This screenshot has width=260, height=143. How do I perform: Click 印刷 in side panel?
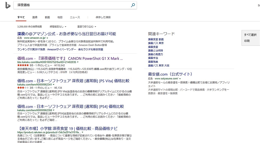[x=247, y=41]
